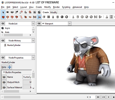Click the bracketed cube selection icon
This screenshot has height=100, width=115.
[x=34, y=17]
